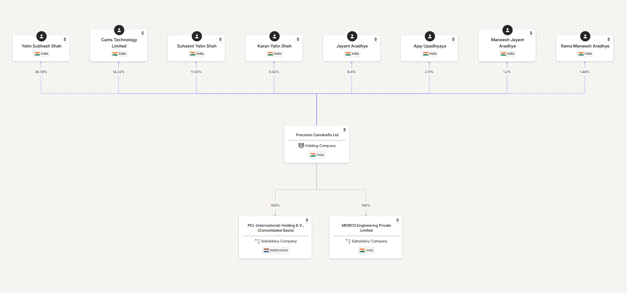Delete the Karan Yatin Shah shareholder
The width and height of the screenshot is (627, 293).
pyautogui.click(x=298, y=39)
